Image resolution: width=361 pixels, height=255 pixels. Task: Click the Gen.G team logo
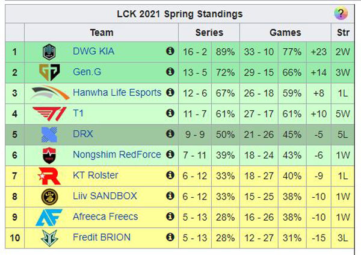point(48,72)
